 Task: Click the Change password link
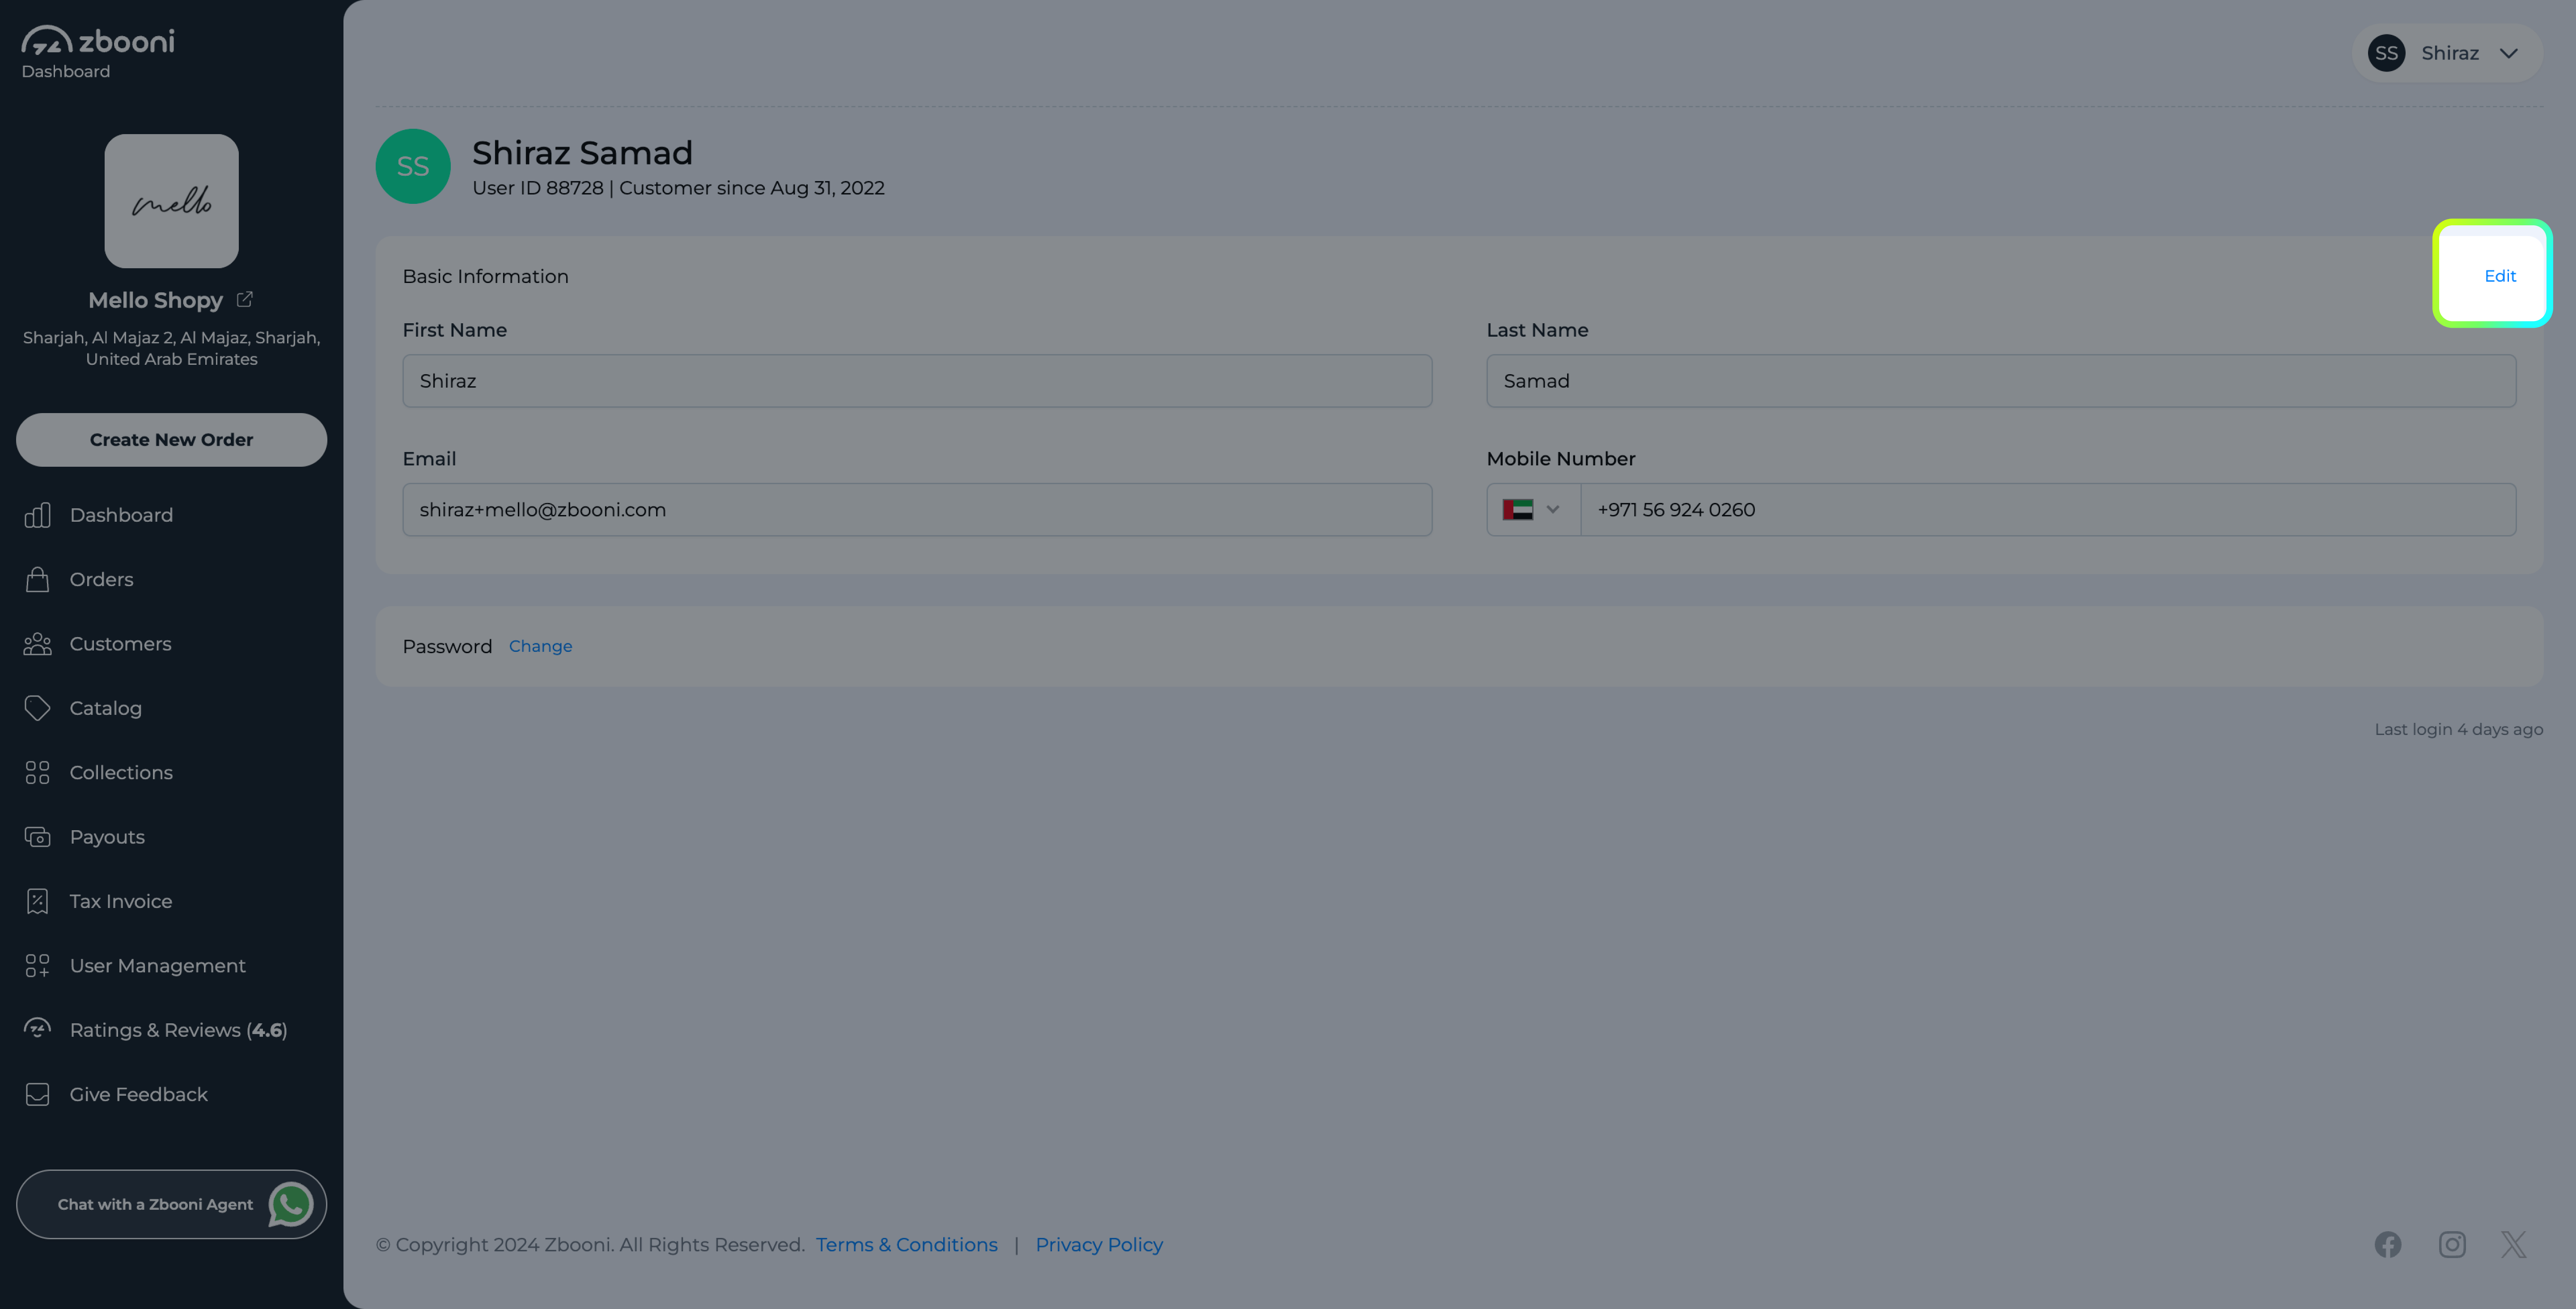(540, 646)
